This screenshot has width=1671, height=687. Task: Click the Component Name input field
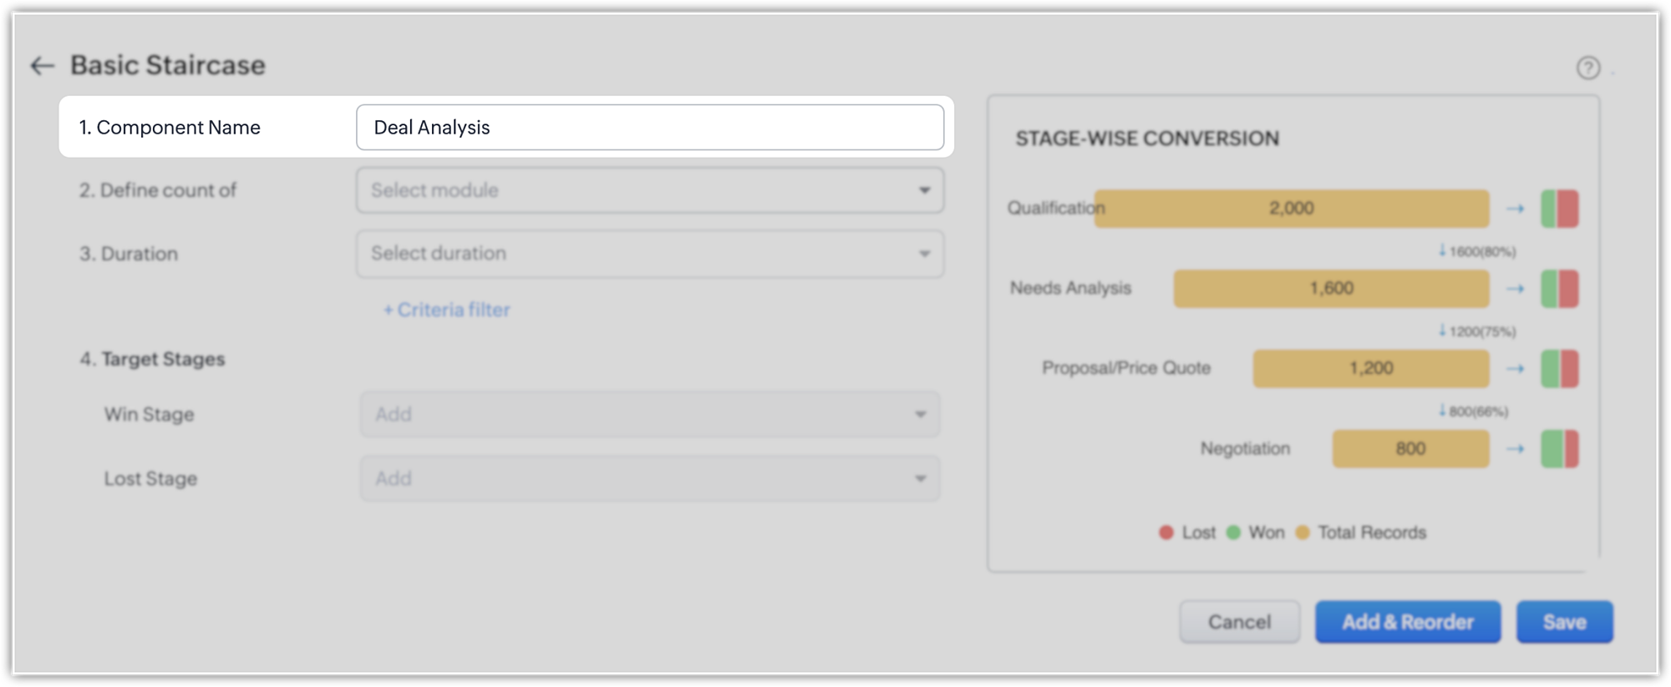(x=650, y=128)
